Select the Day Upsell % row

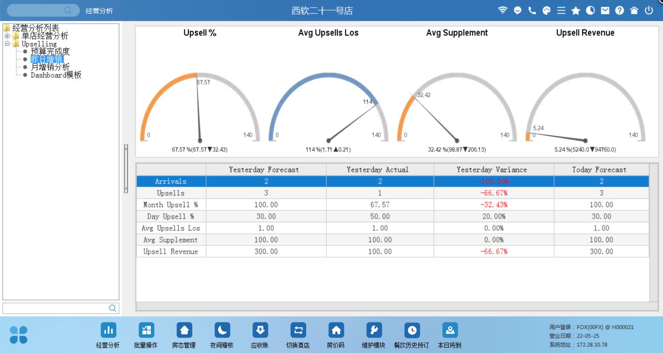pyautogui.click(x=393, y=216)
